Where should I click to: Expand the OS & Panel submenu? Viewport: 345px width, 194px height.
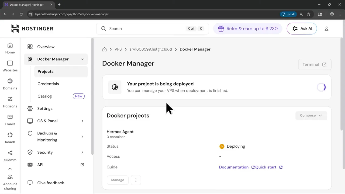[x=82, y=121]
